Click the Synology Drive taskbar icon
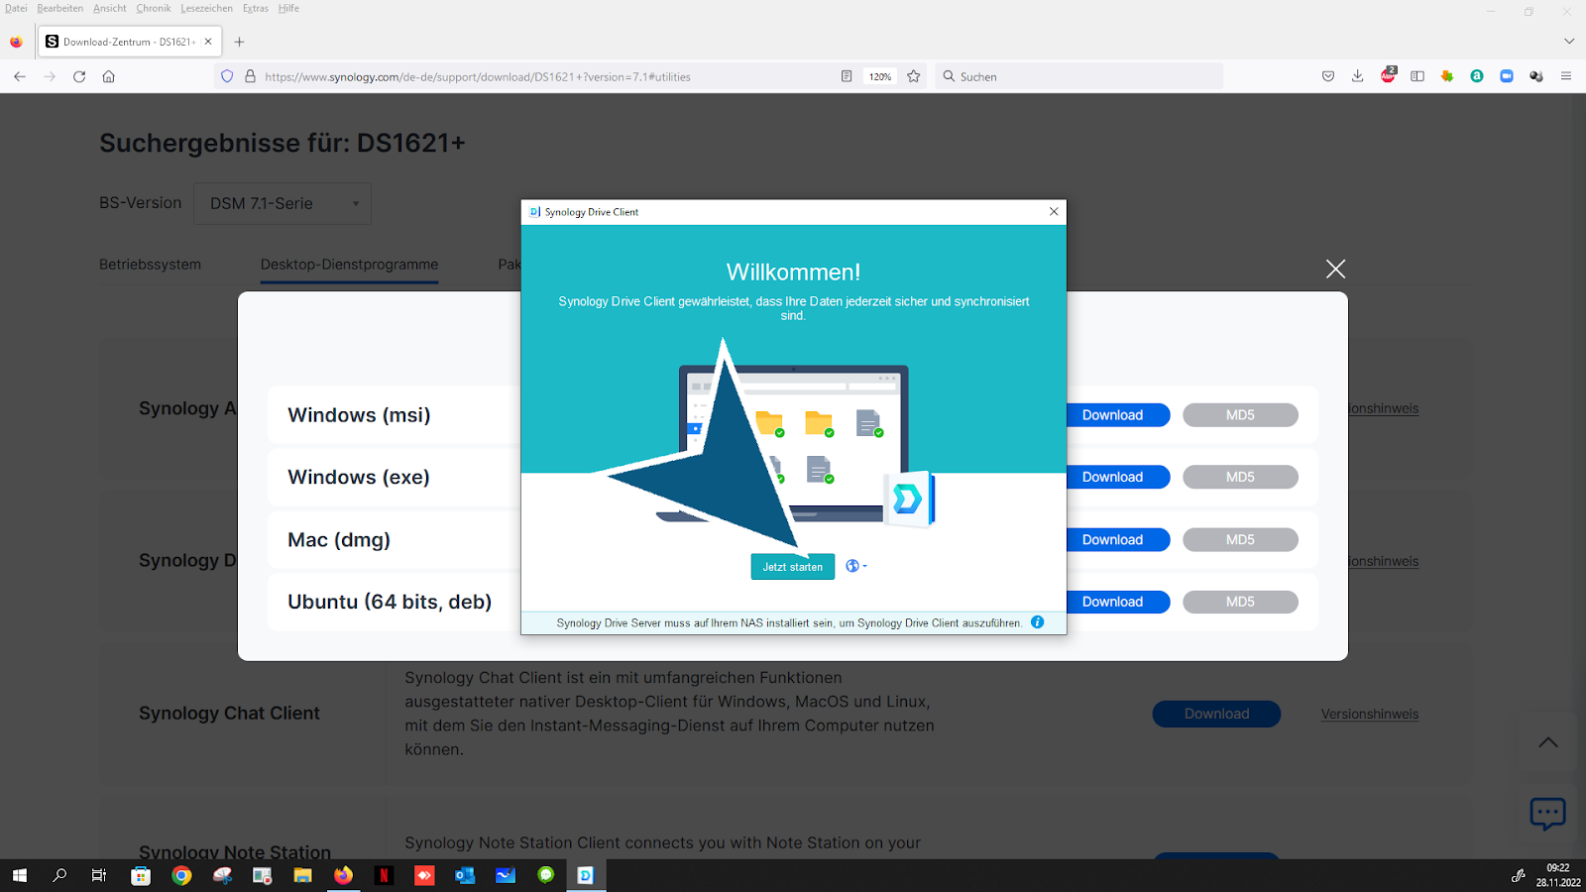 click(x=586, y=875)
